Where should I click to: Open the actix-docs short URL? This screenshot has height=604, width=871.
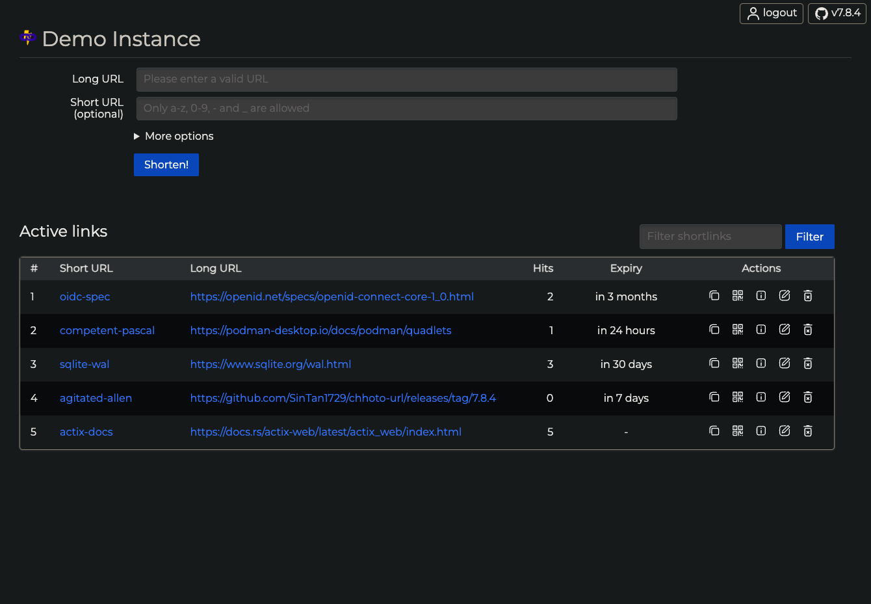[x=86, y=432]
